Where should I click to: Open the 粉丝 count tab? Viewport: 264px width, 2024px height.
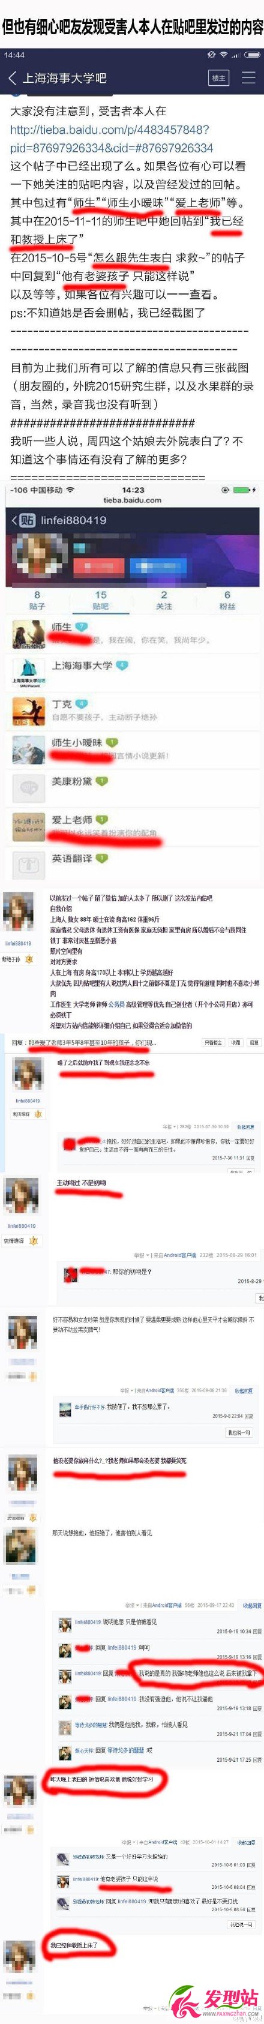pyautogui.click(x=227, y=600)
